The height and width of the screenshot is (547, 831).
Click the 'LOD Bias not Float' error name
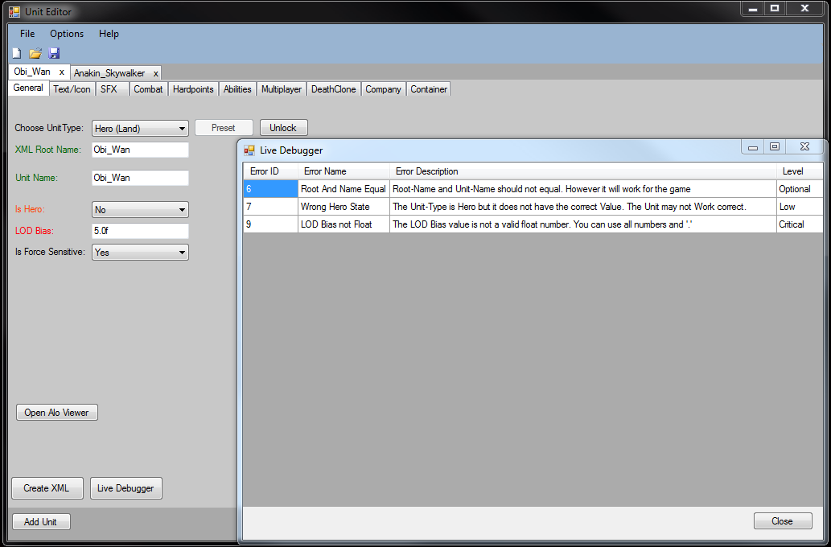(344, 224)
